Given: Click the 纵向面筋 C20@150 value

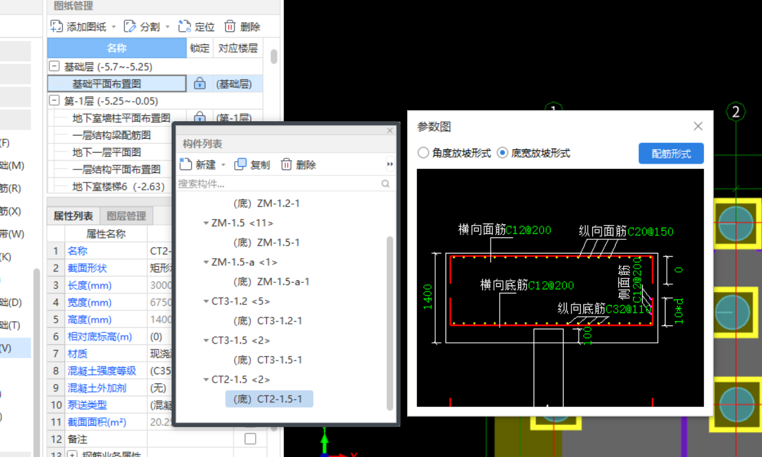Looking at the screenshot, I should (x=650, y=231).
